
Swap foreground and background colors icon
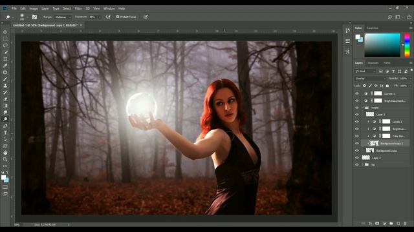pos(7,172)
